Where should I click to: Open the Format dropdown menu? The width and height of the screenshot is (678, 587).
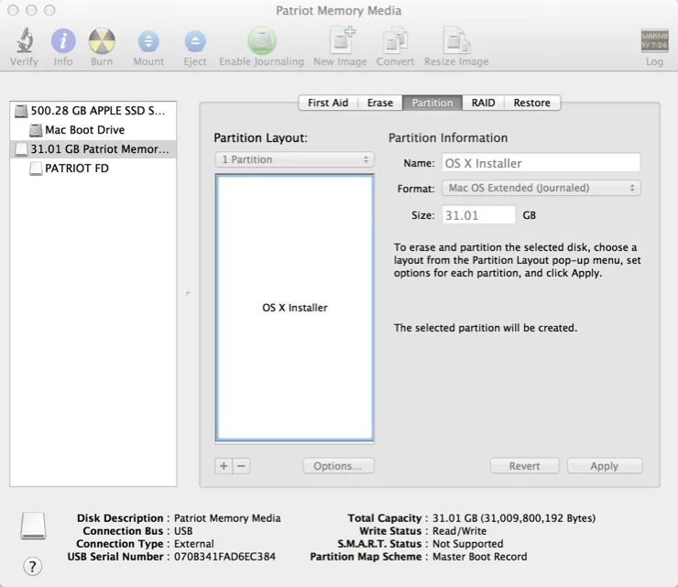541,188
